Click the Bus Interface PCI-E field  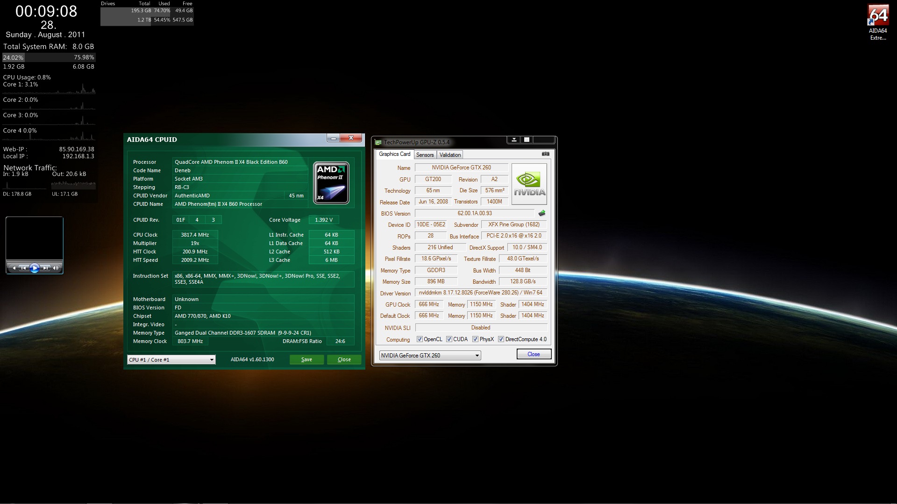[514, 236]
